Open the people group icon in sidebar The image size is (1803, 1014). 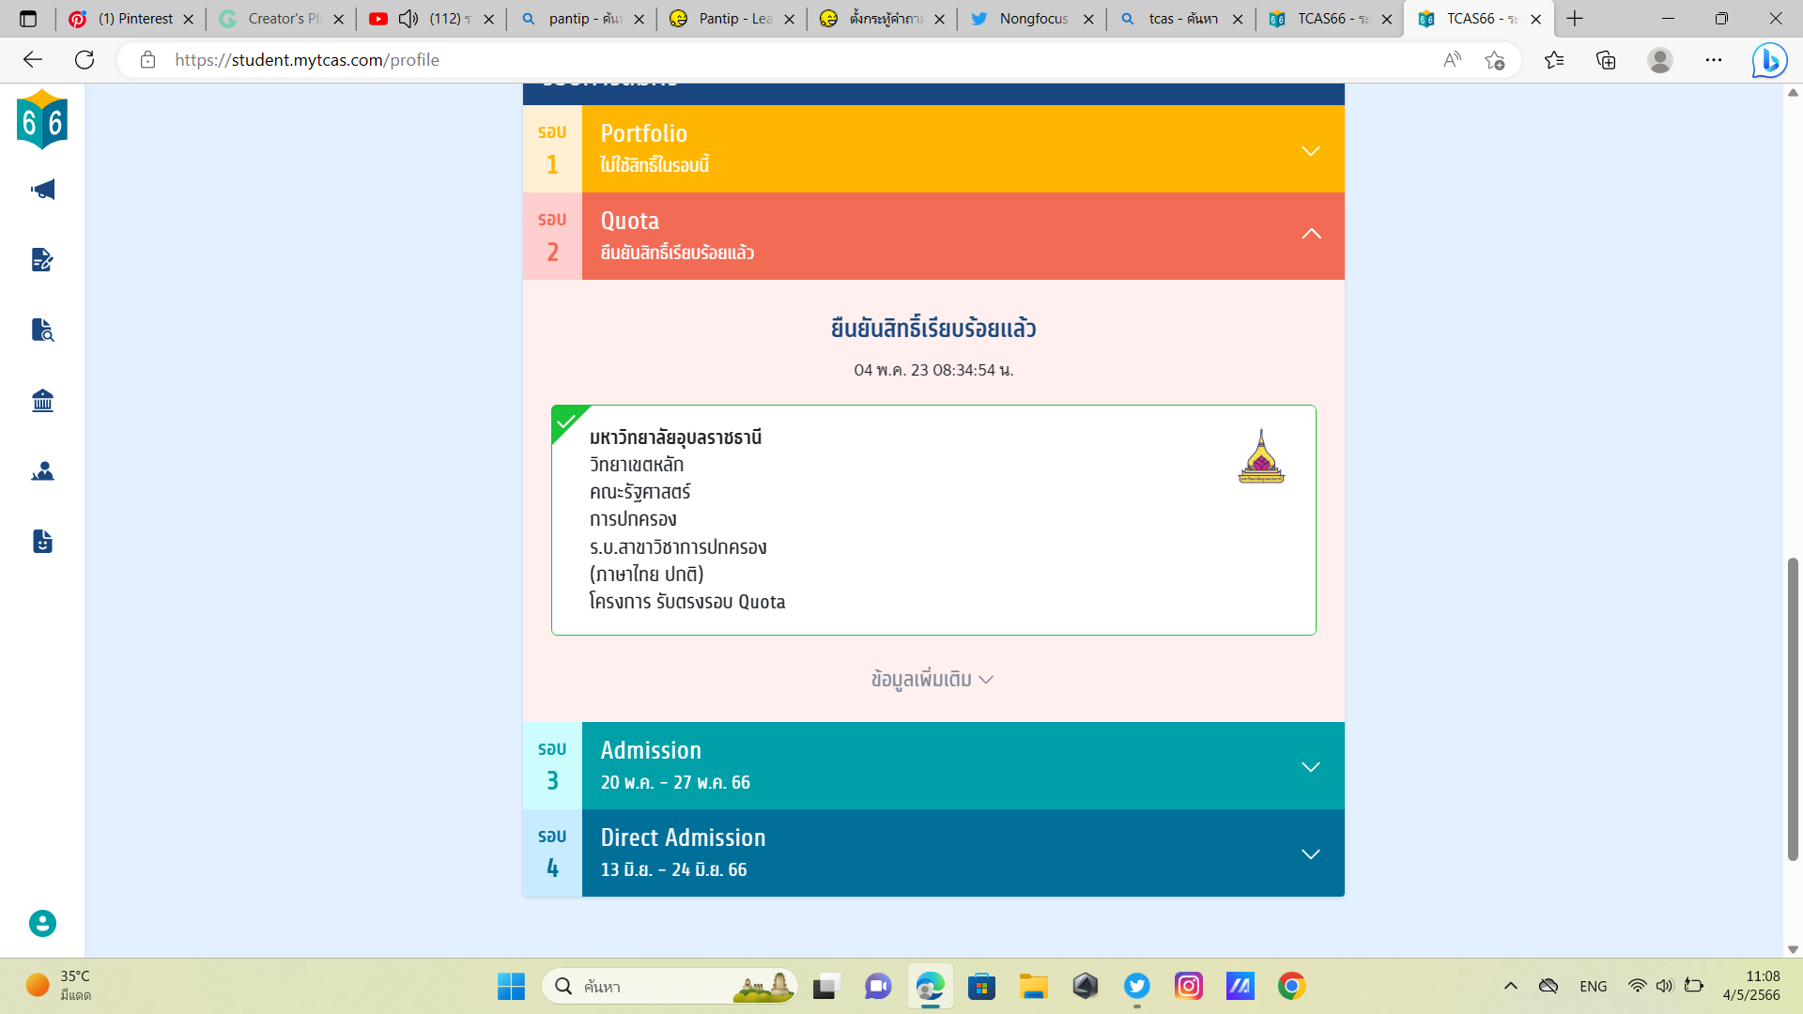tap(42, 471)
